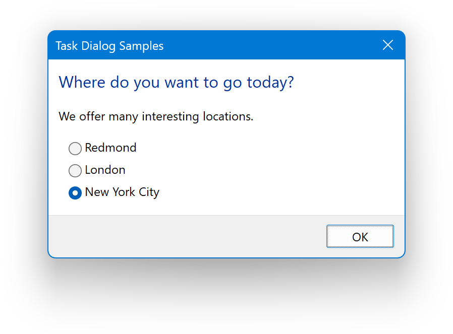Screen dimensions: 453x334
Task: Select the Redmond radio button
Action: [x=75, y=148]
